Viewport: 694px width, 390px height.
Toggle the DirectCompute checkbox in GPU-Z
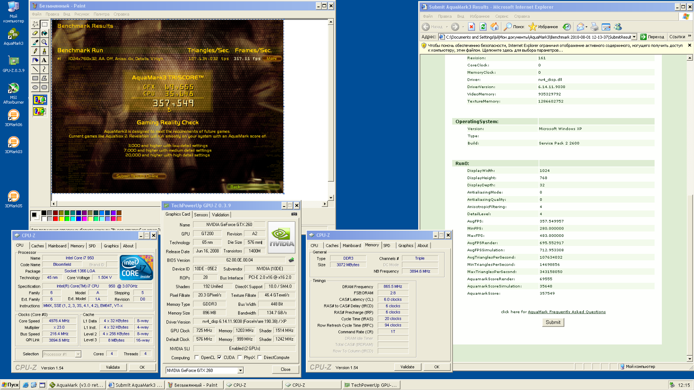(x=259, y=357)
